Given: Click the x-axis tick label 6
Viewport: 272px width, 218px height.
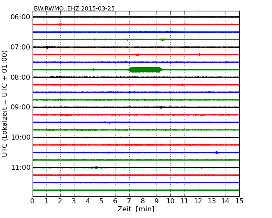Looking at the screenshot, I should pos(115,201).
